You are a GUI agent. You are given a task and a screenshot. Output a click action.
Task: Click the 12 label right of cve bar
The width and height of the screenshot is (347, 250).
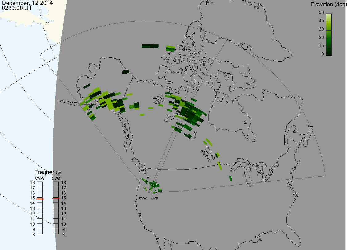pyautogui.click(x=64, y=214)
